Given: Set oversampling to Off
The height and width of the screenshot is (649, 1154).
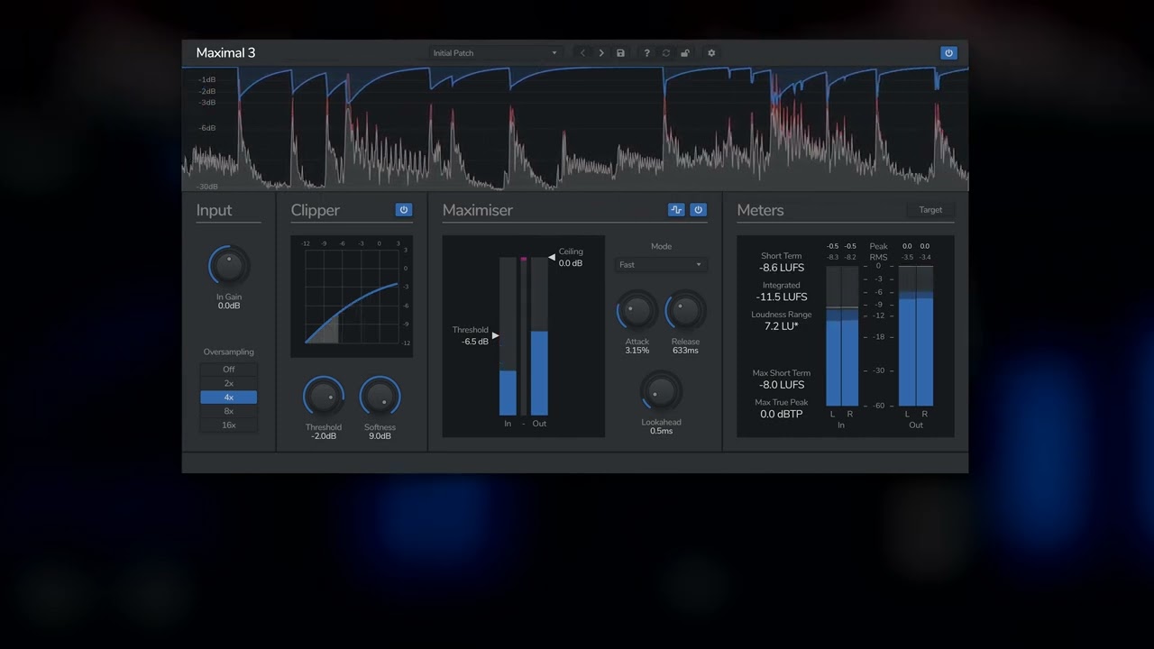Looking at the screenshot, I should 229,370.
